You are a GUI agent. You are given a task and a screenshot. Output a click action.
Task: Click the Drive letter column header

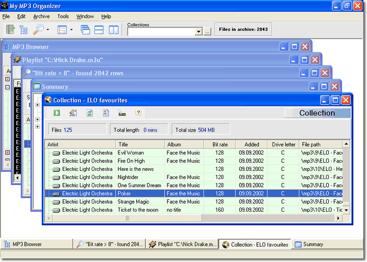tap(283, 144)
